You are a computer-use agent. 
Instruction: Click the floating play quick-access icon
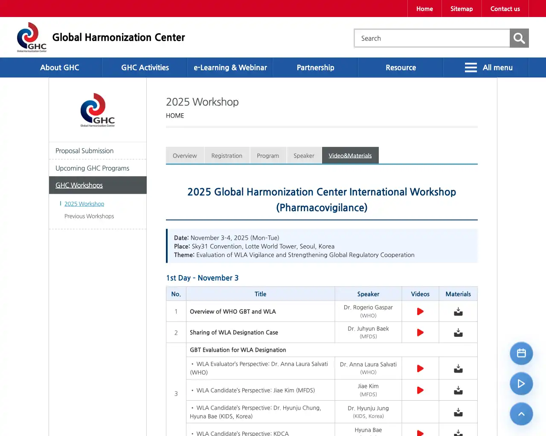[x=521, y=384]
